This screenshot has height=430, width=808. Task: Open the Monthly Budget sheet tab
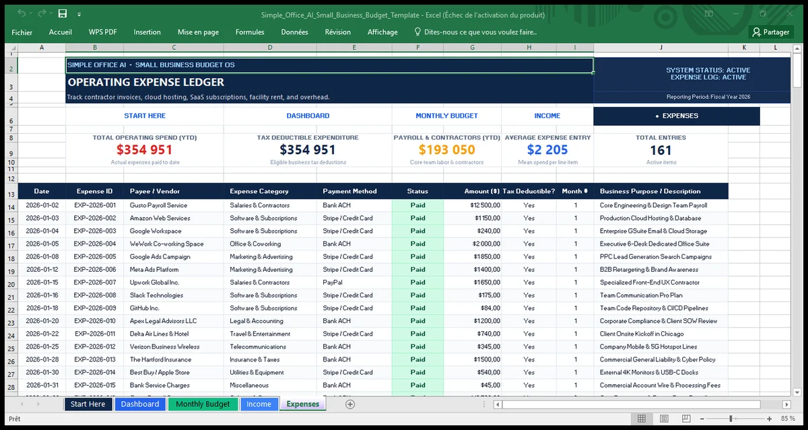pos(203,404)
